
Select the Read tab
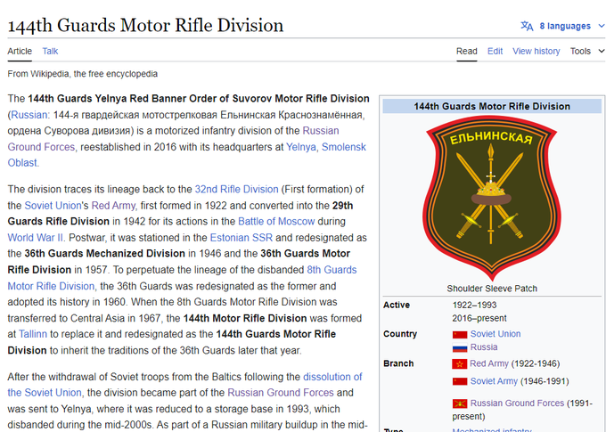(466, 51)
